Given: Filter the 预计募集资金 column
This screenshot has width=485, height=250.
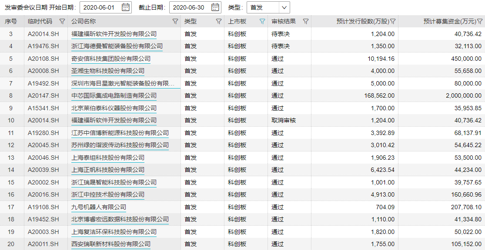Looking at the screenshot, I should click(480, 22).
